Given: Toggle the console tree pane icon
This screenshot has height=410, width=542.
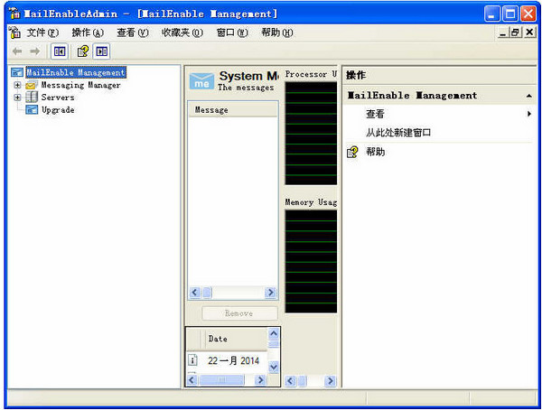Looking at the screenshot, I should pos(59,51).
